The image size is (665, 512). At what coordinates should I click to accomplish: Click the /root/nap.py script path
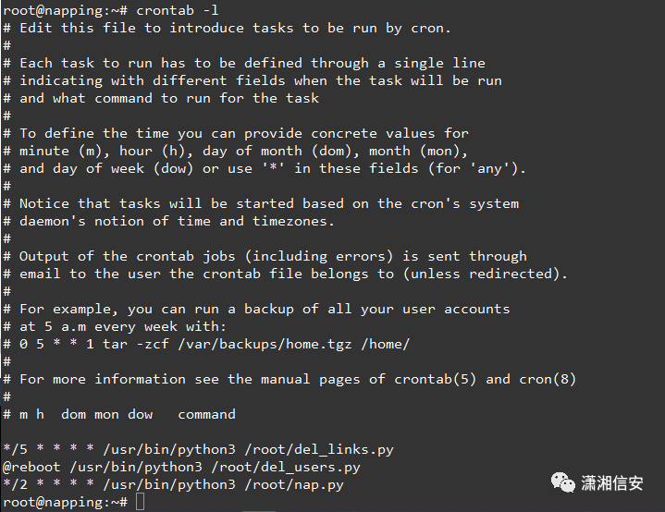294,484
